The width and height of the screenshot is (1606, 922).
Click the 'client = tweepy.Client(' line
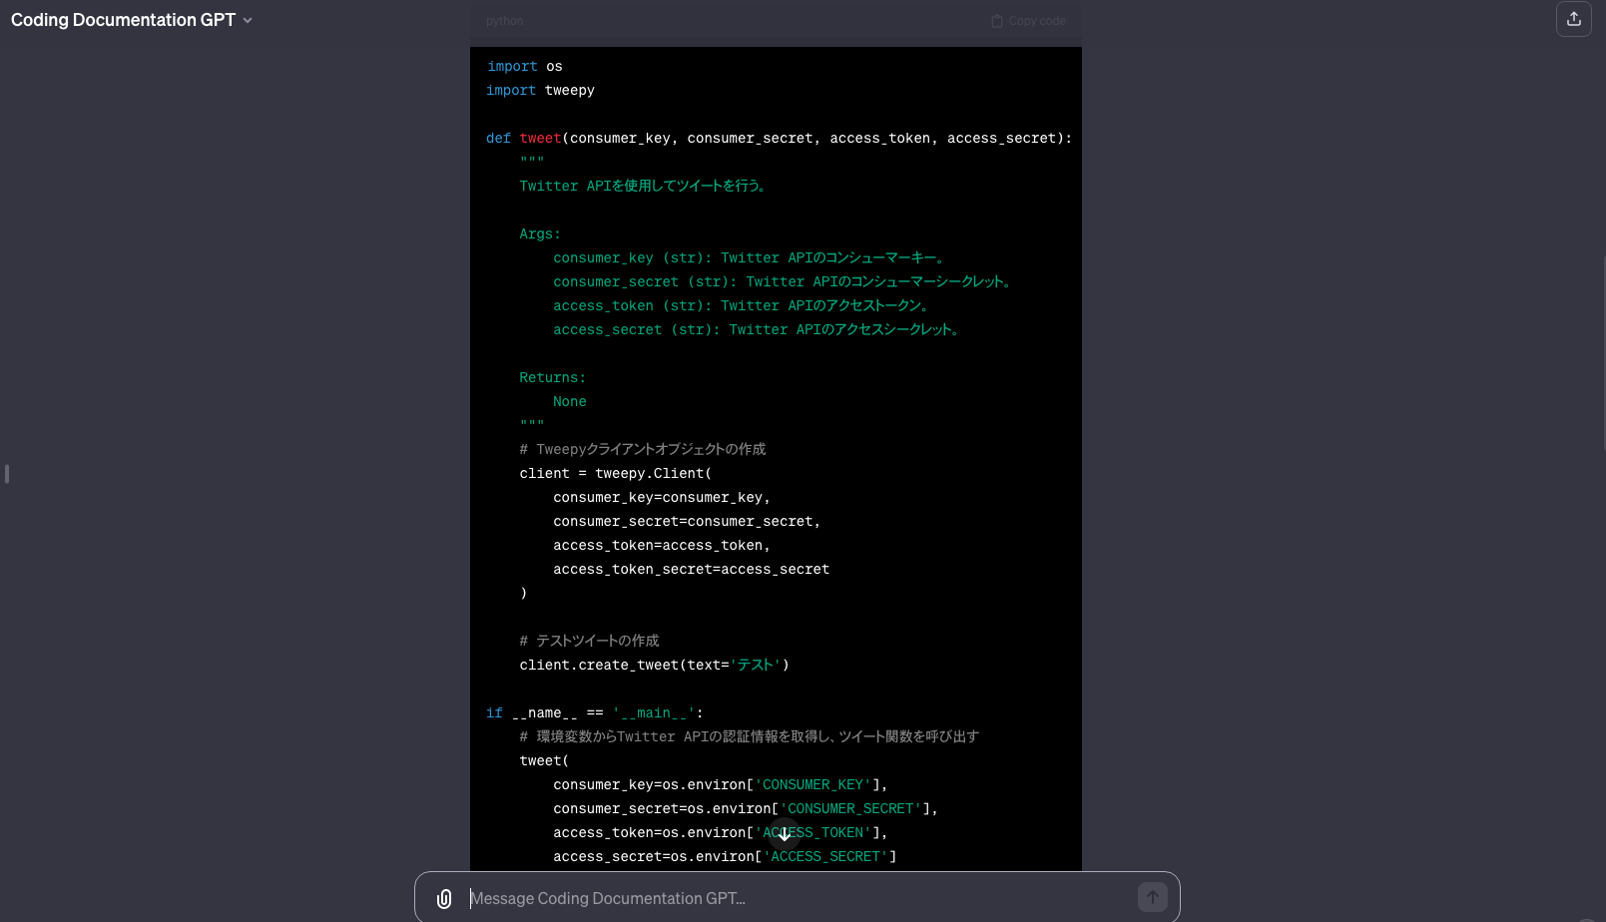(x=616, y=474)
